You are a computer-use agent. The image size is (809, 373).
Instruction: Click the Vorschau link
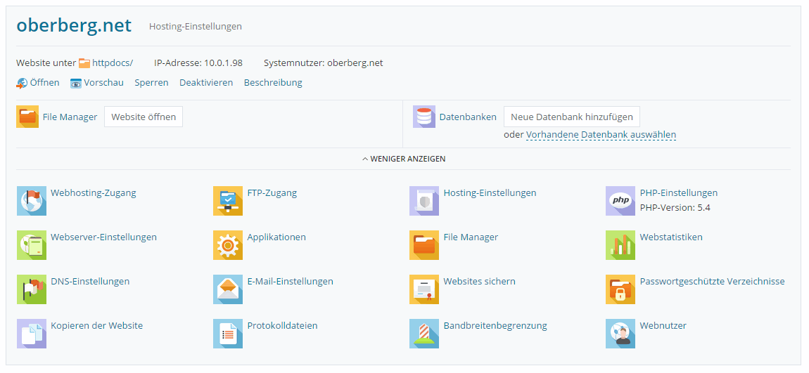click(103, 82)
